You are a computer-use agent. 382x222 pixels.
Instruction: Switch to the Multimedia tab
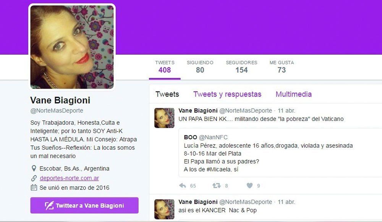point(293,94)
